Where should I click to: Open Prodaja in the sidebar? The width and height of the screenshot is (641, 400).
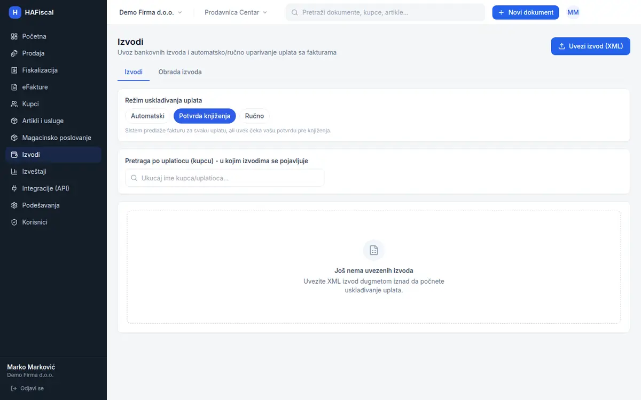click(53, 53)
